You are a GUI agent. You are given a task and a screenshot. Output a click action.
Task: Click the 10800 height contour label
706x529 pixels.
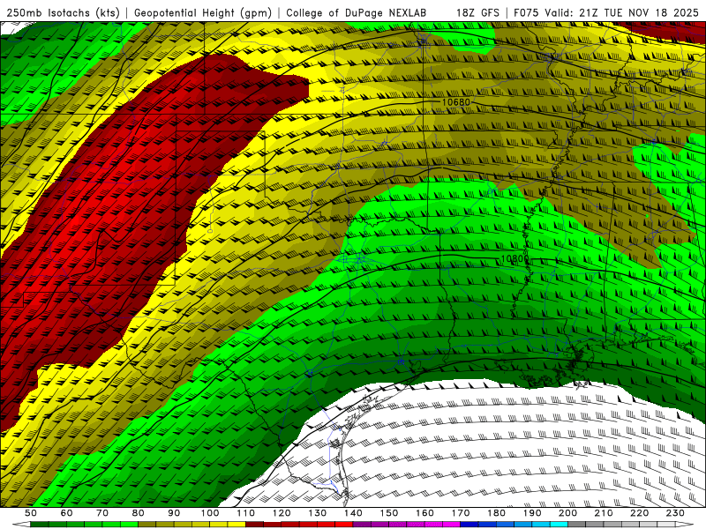point(514,258)
